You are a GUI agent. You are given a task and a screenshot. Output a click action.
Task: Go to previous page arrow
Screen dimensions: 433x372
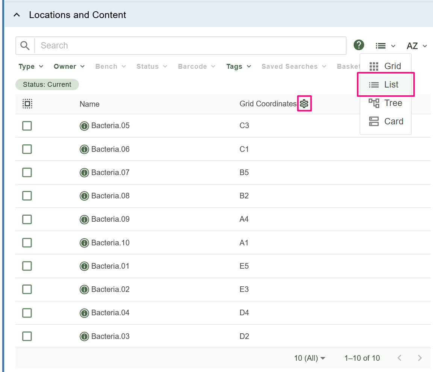click(400, 358)
